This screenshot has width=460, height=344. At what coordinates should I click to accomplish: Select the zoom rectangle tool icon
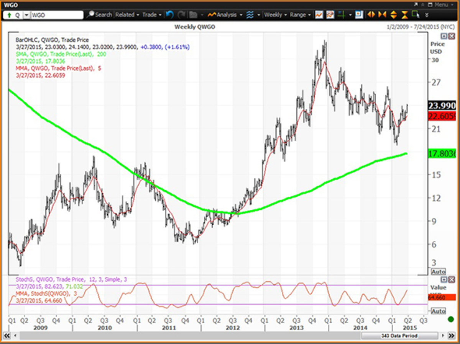pos(415,15)
